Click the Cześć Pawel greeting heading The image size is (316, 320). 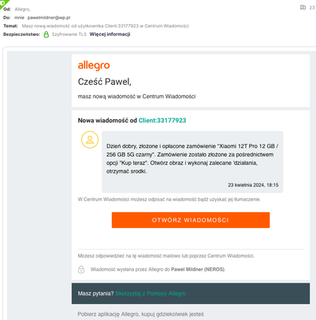[105, 82]
